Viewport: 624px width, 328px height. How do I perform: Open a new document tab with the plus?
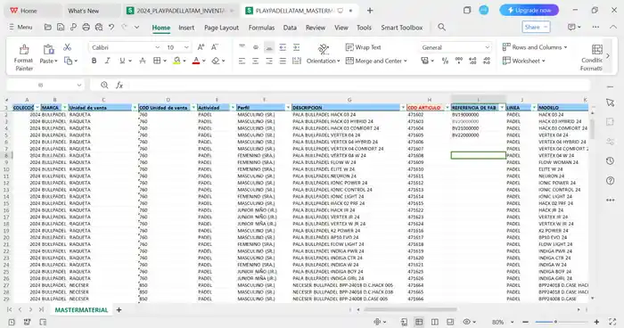pyautogui.click(x=370, y=11)
